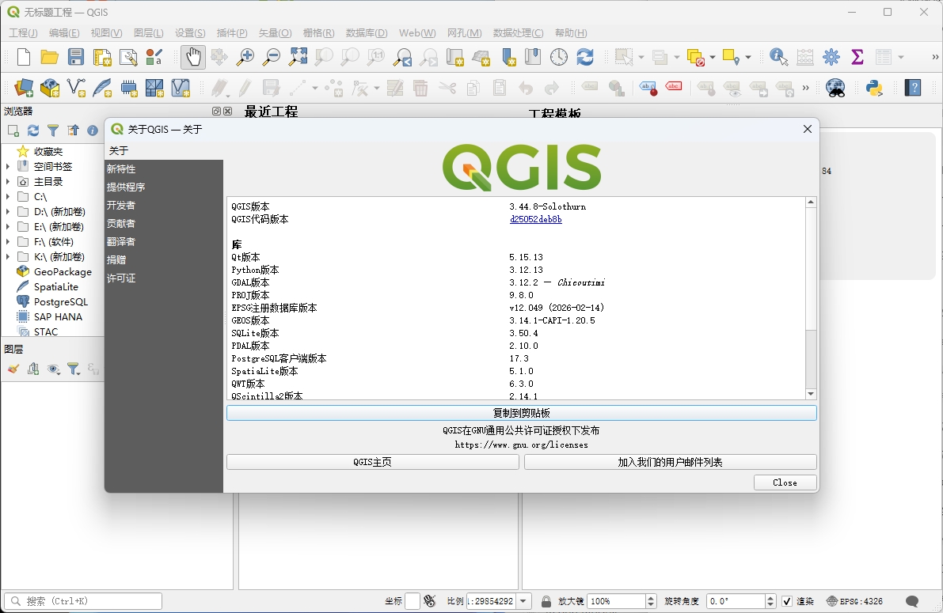Activate the Pan Map hand tool

coord(193,57)
